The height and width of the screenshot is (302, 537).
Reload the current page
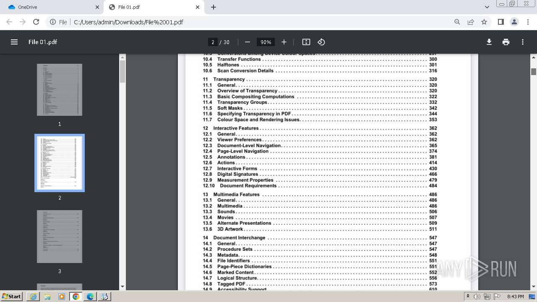click(x=36, y=22)
